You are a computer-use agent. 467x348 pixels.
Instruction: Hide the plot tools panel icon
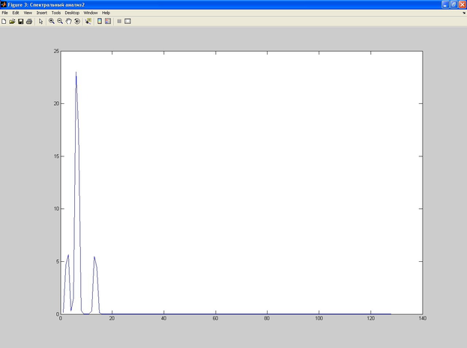pyautogui.click(x=118, y=21)
